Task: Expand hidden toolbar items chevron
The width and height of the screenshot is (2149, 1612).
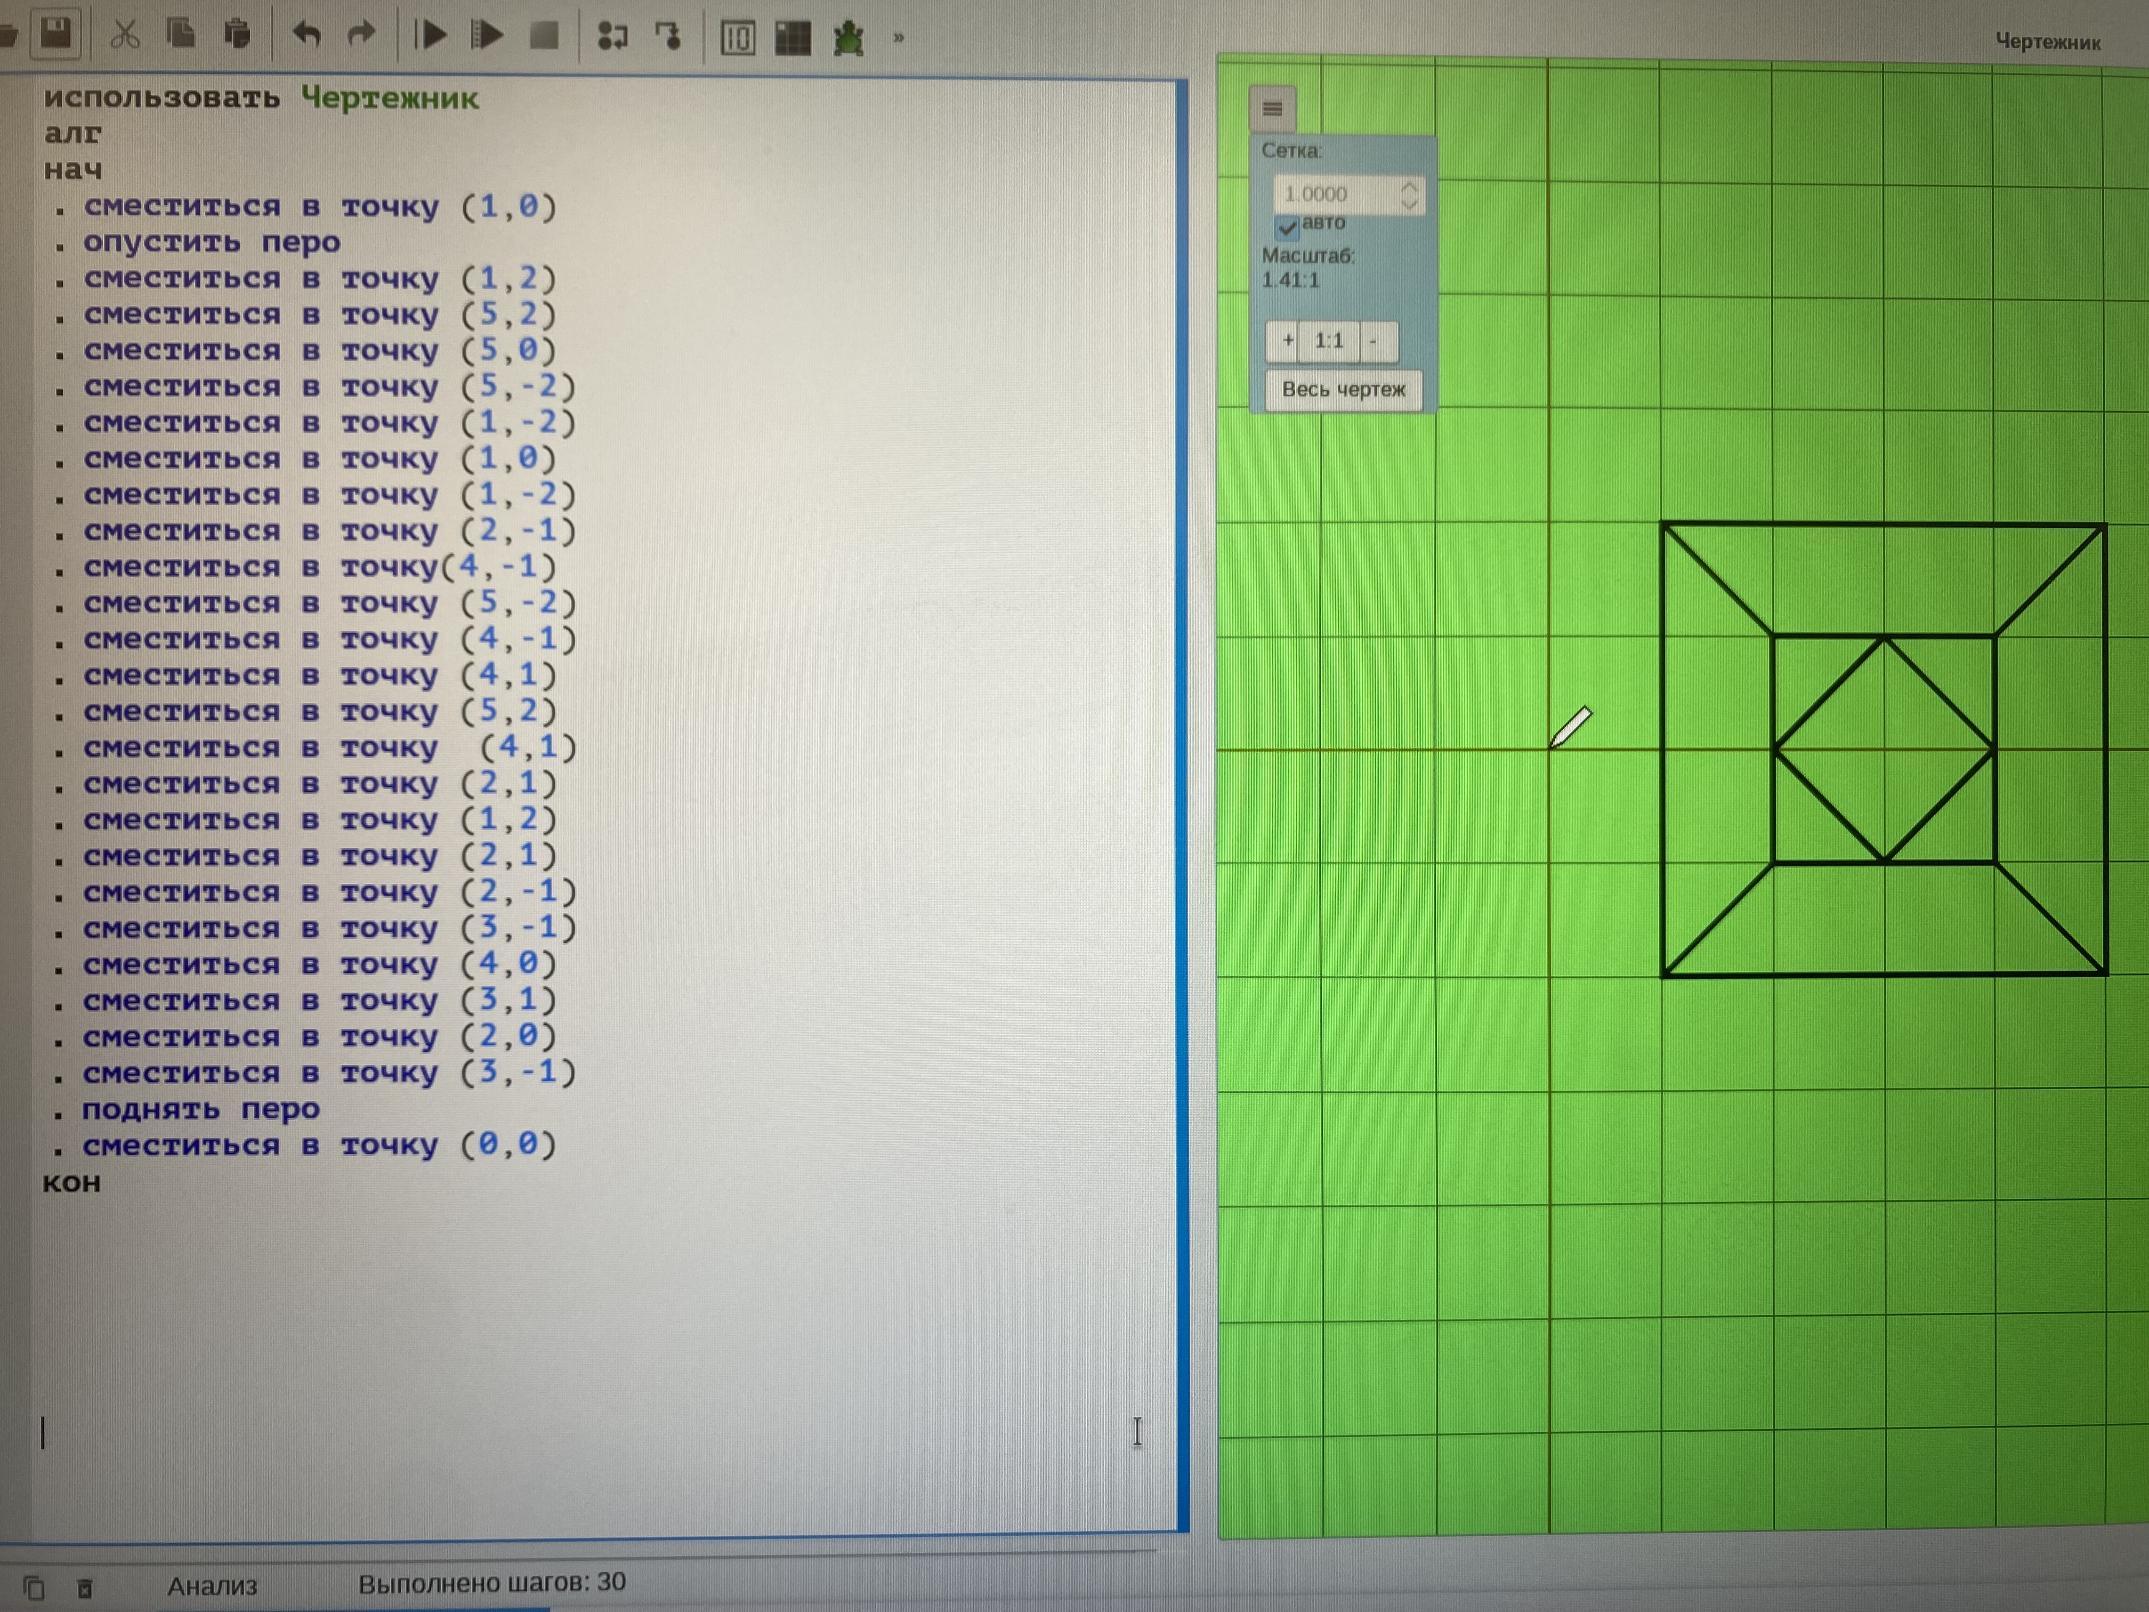Action: [899, 38]
